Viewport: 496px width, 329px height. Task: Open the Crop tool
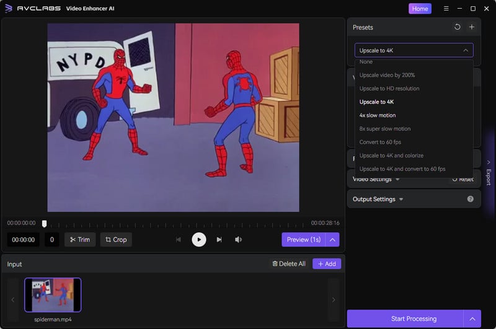coord(116,240)
